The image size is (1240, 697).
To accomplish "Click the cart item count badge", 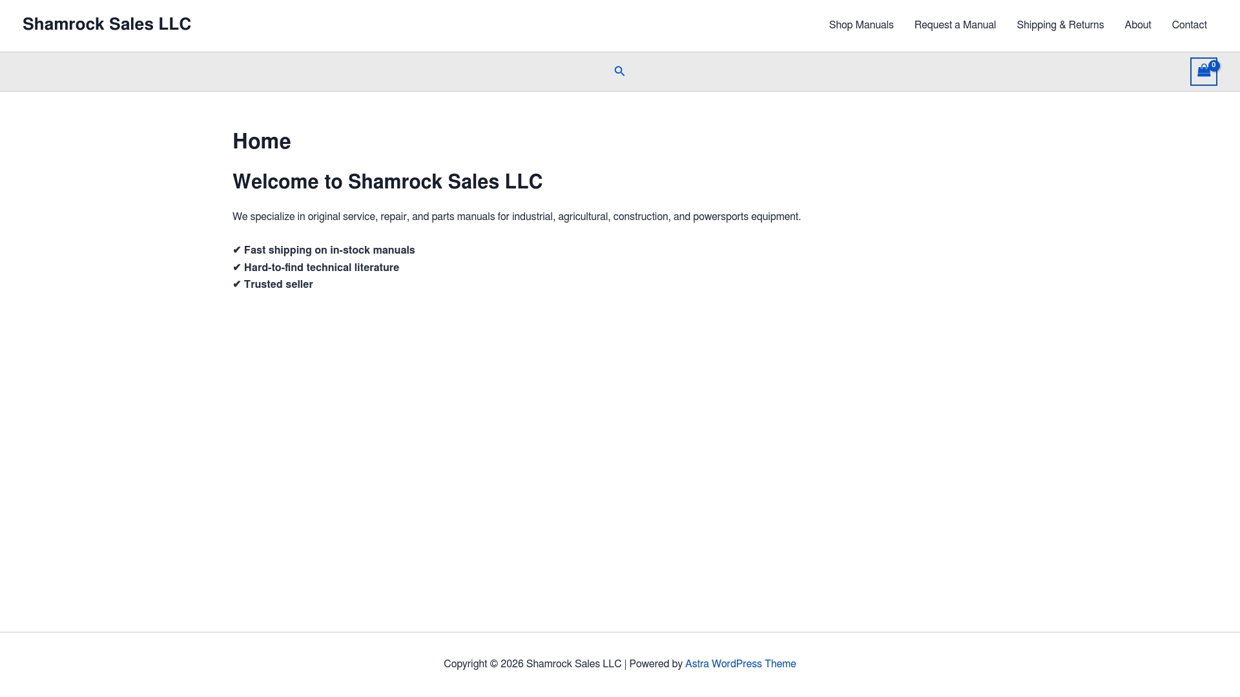I will [1214, 65].
